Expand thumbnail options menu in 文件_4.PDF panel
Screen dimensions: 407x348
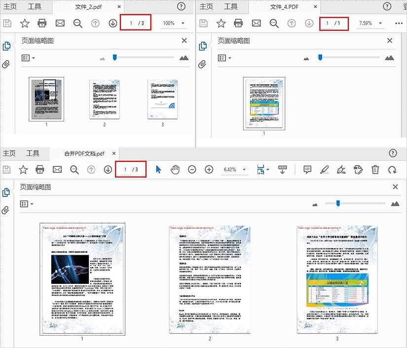point(224,58)
